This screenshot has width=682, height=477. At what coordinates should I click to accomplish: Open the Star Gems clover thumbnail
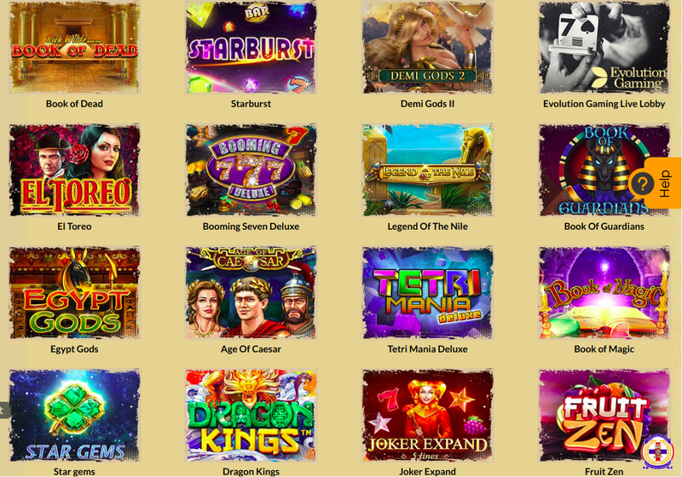click(x=74, y=416)
